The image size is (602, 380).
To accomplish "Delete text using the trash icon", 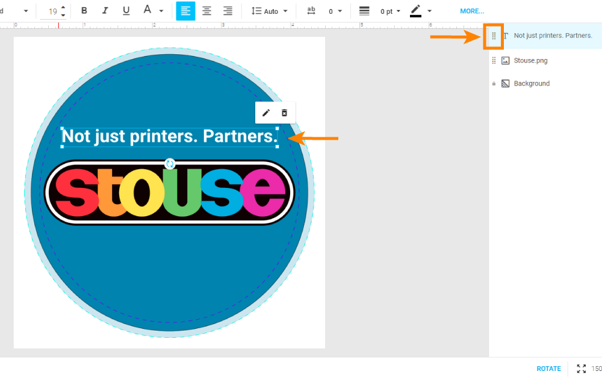I will (x=285, y=113).
